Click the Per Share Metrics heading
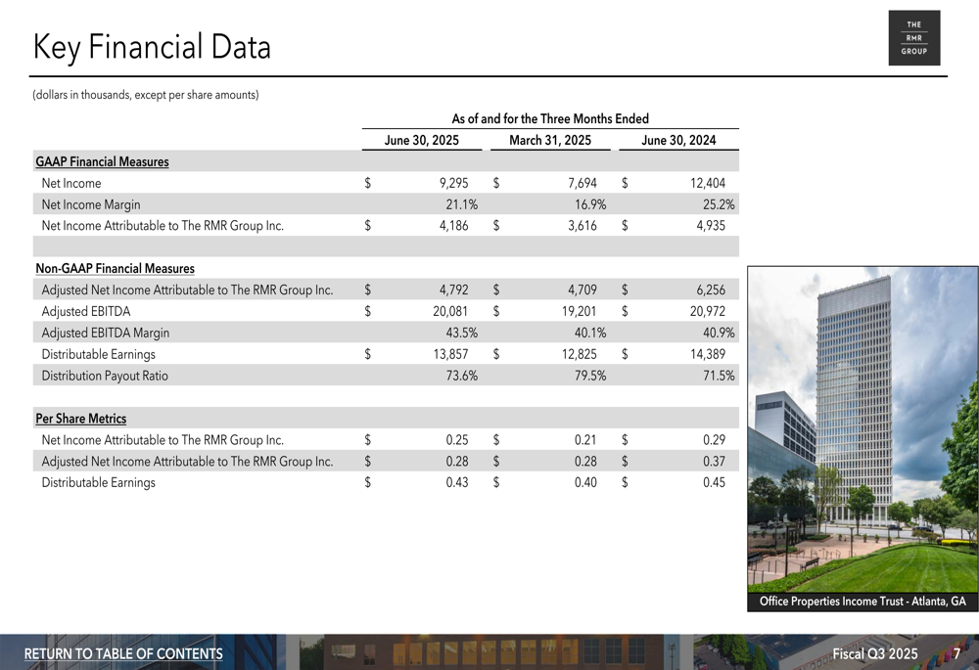 (x=81, y=419)
